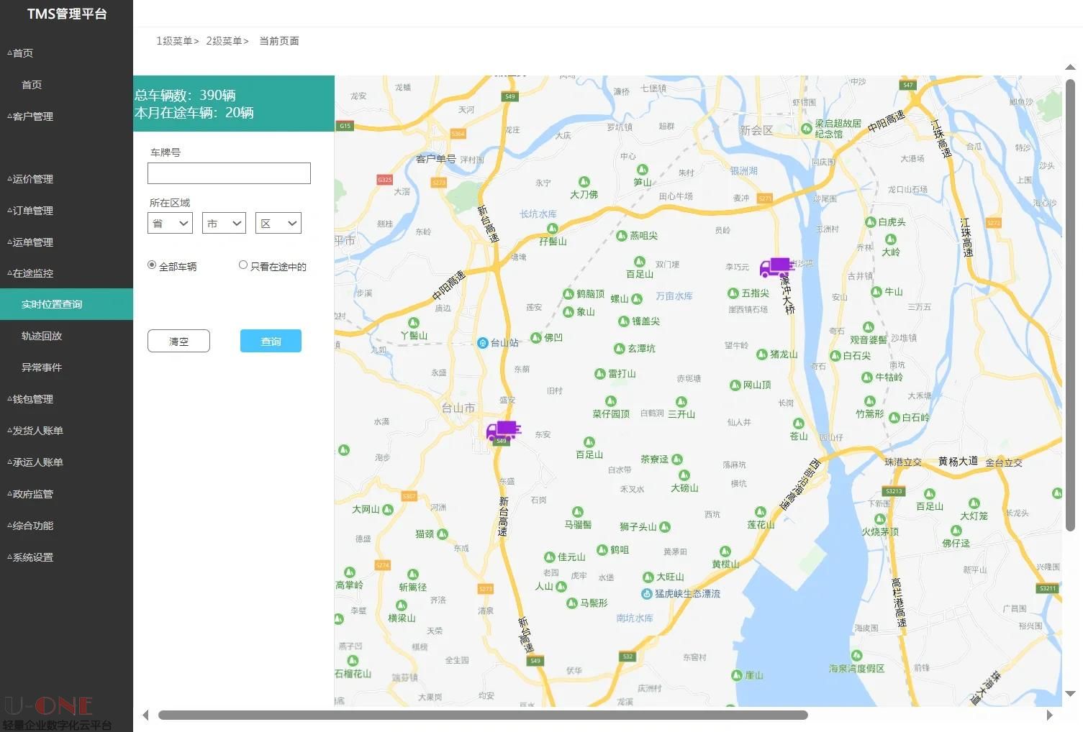This screenshot has height=732, width=1083.
Task: Click the 1级菜单 breadcrumb link
Action: click(x=177, y=41)
